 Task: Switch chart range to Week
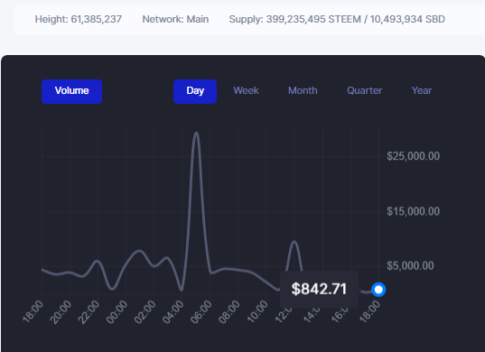point(246,90)
